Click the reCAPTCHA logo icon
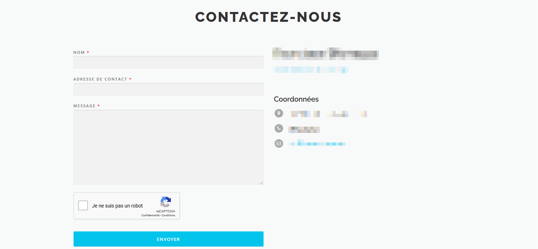538x249 pixels. [165, 202]
